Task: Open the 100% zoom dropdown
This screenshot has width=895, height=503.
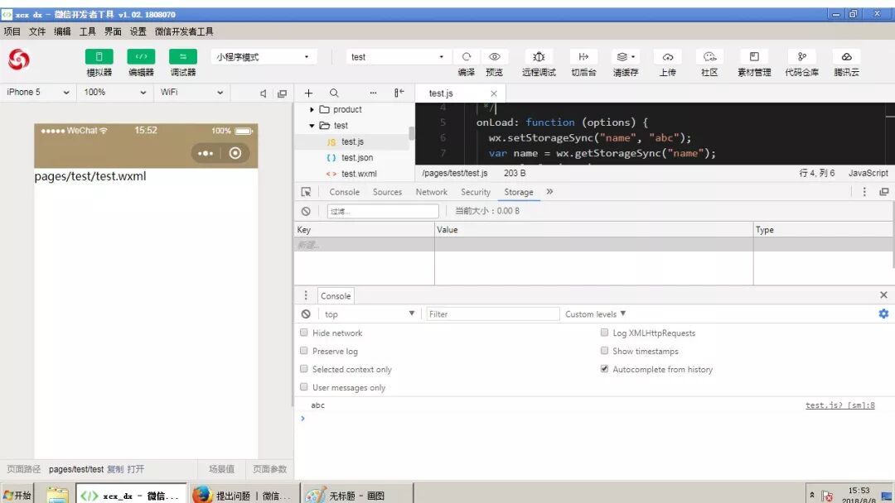Action: pos(114,93)
